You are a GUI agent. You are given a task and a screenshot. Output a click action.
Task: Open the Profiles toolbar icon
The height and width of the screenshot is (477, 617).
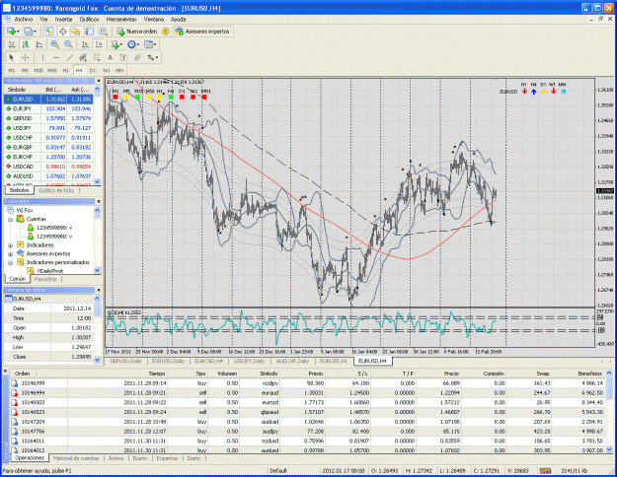click(28, 32)
